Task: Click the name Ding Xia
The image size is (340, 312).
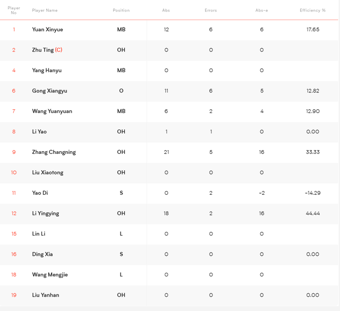Action: 42,254
